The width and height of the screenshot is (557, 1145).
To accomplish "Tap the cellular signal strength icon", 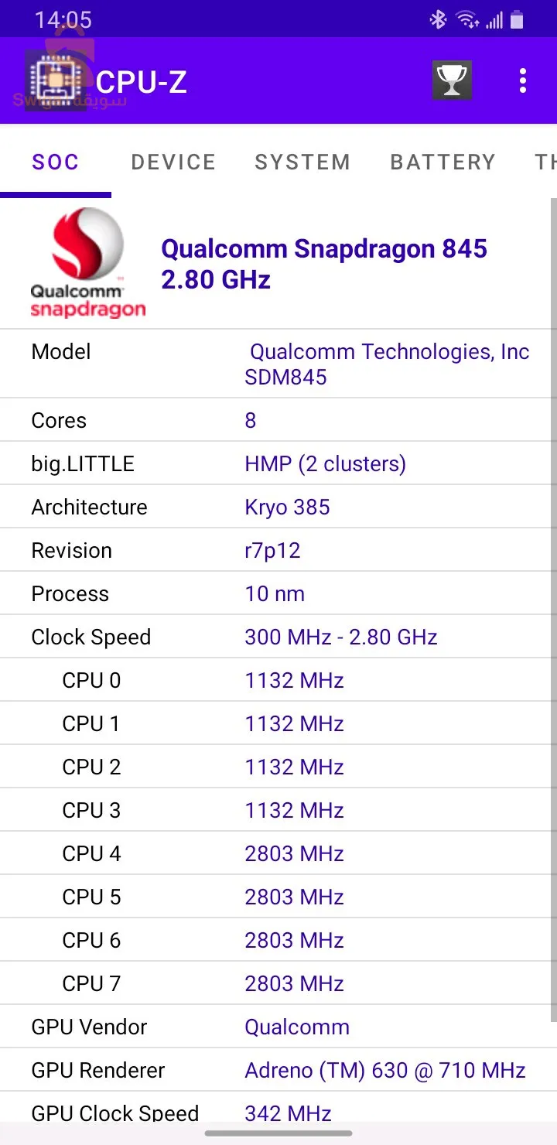I will tap(494, 19).
